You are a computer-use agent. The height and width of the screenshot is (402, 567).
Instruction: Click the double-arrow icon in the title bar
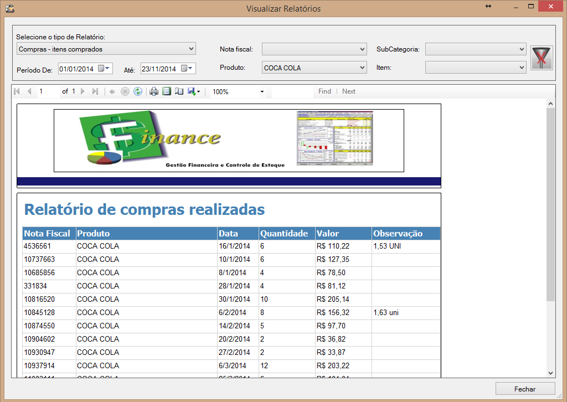coord(488,6)
